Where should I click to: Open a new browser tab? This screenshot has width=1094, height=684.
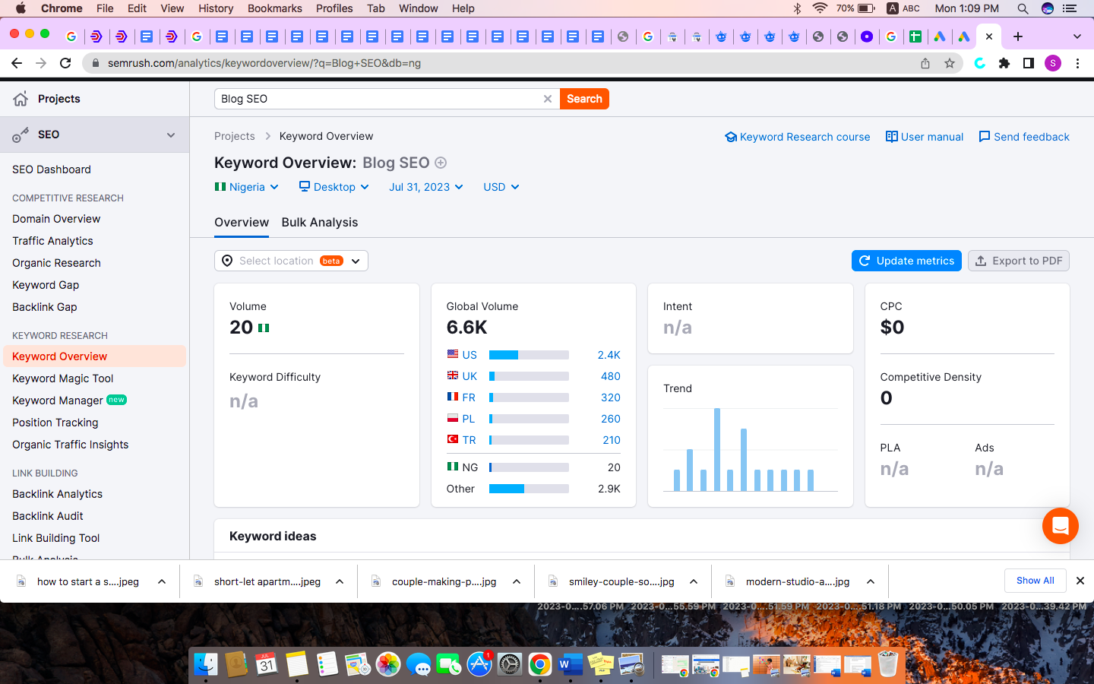(1018, 36)
